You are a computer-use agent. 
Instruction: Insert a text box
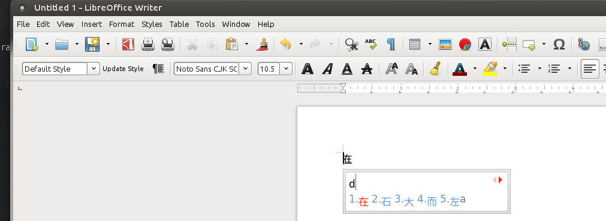[x=485, y=44]
